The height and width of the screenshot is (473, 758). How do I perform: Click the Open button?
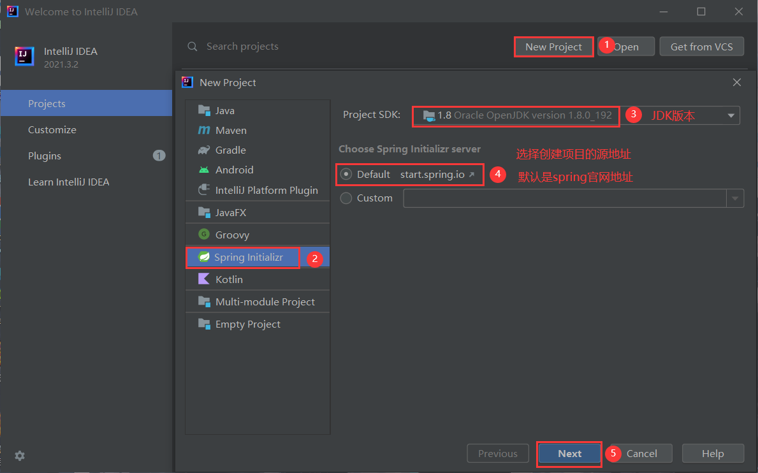coord(626,47)
